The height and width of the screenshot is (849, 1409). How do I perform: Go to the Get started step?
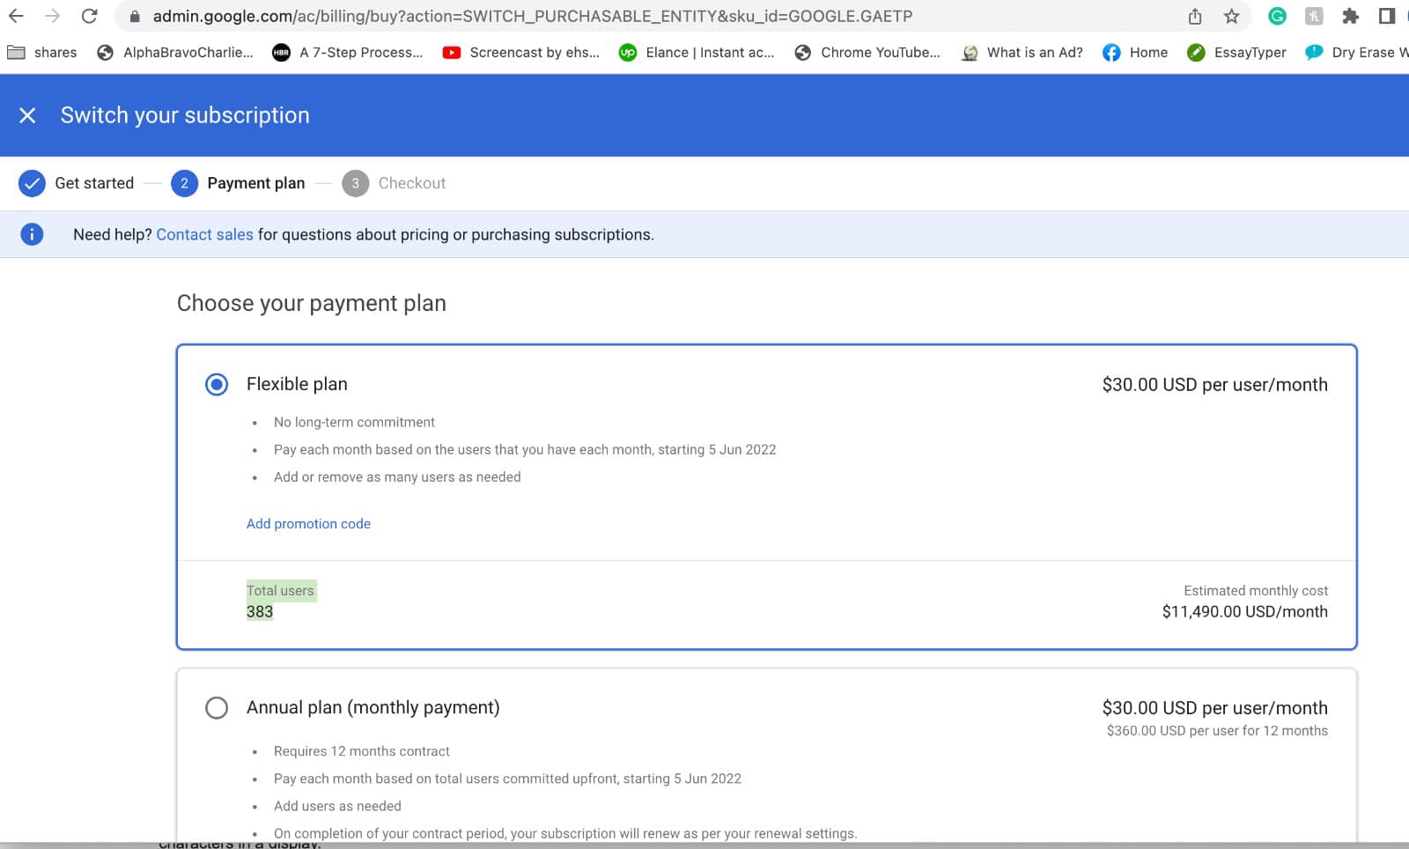(x=77, y=183)
